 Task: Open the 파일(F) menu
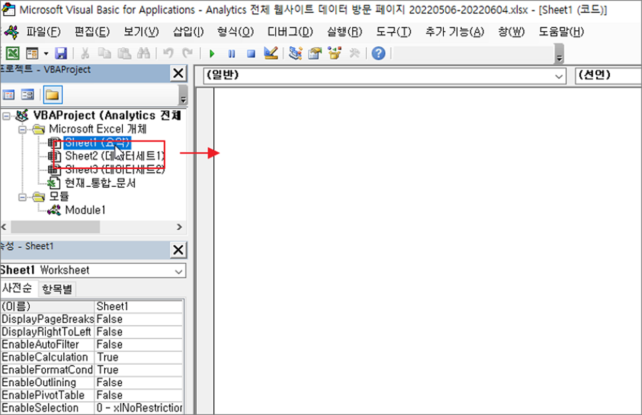pyautogui.click(x=44, y=32)
